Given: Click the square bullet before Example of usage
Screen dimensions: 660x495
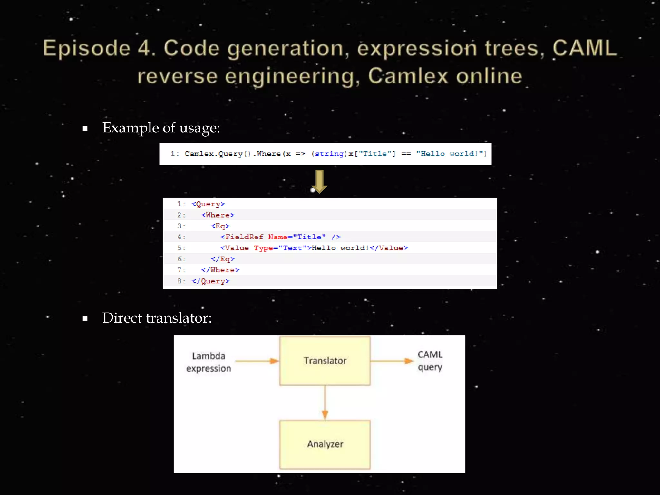Looking at the screenshot, I should 85,128.
